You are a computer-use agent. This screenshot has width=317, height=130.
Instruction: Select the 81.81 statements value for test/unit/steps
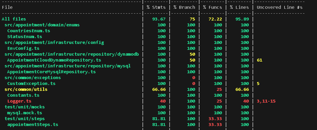159,119
